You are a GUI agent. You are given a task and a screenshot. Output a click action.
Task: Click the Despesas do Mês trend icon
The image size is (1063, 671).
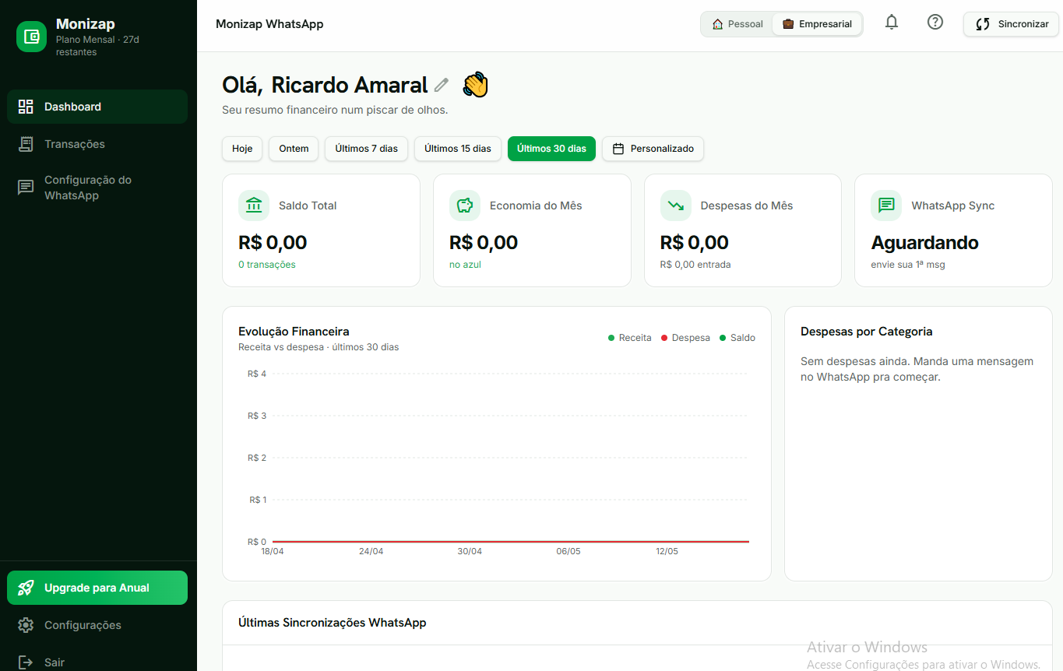tap(676, 206)
